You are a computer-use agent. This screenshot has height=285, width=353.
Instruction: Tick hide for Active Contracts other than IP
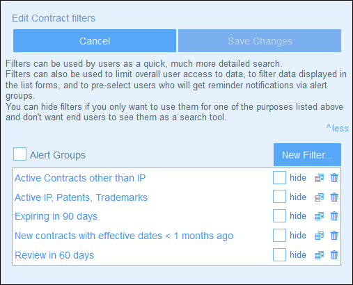coord(279,178)
